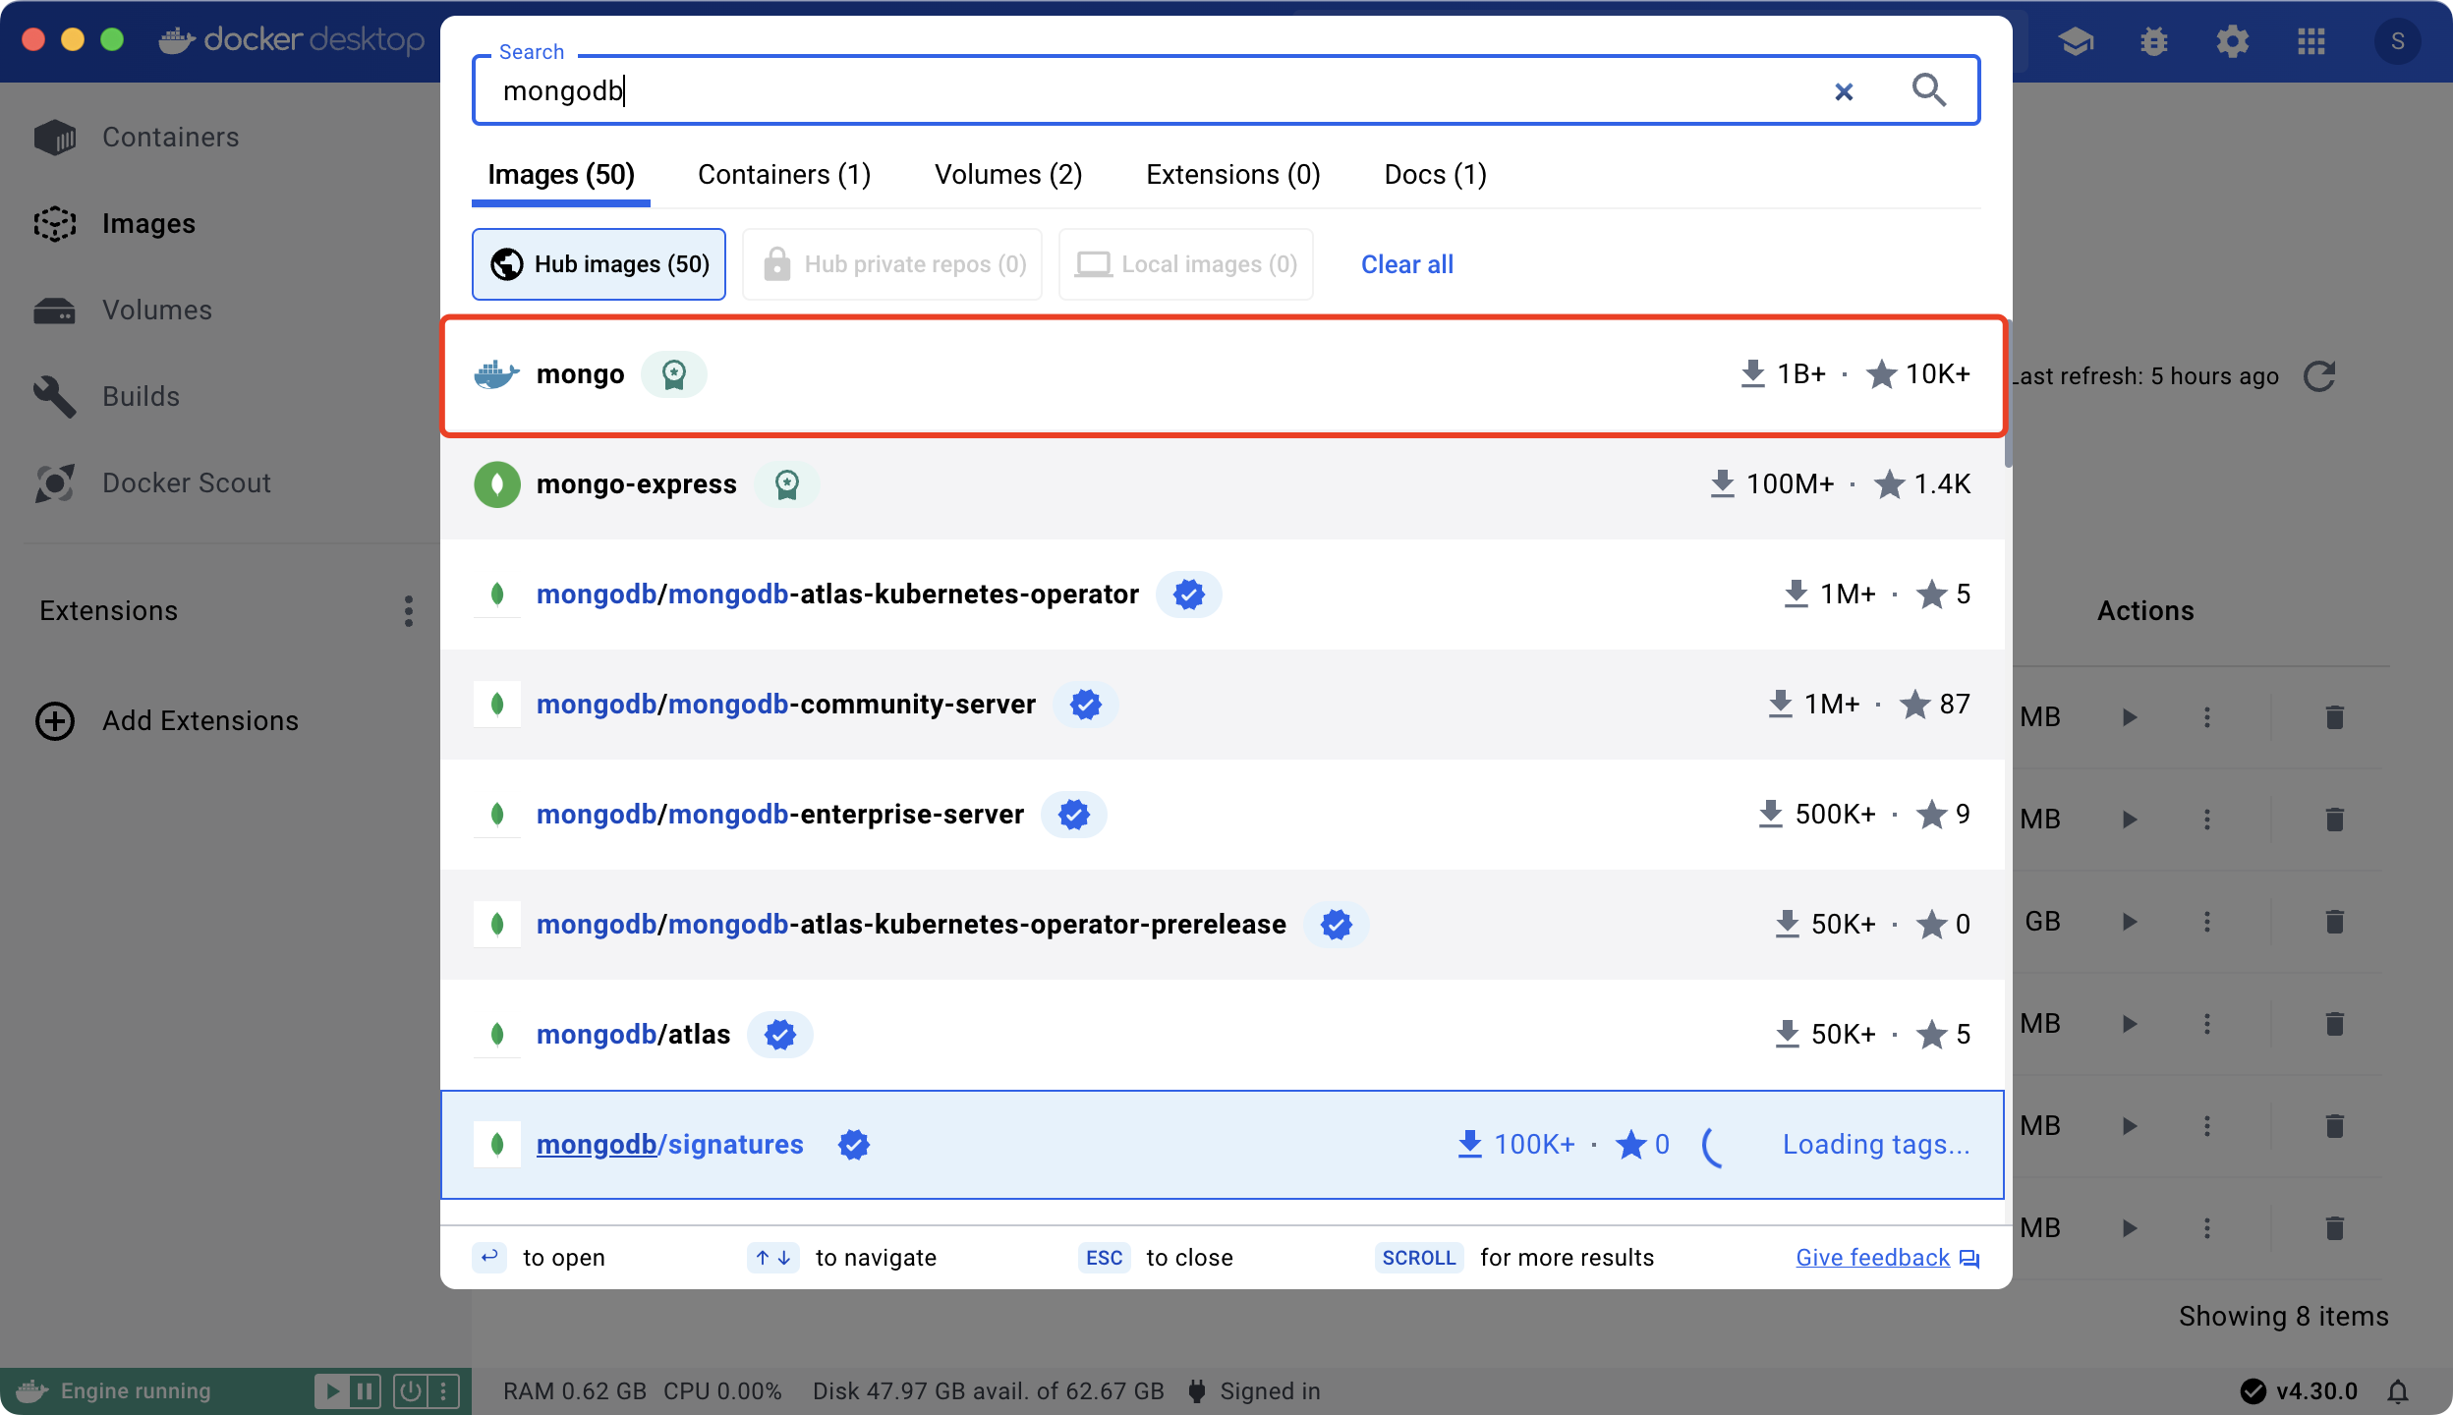Open the mongodb/atlas result
The width and height of the screenshot is (2453, 1415).
[x=1223, y=1035]
